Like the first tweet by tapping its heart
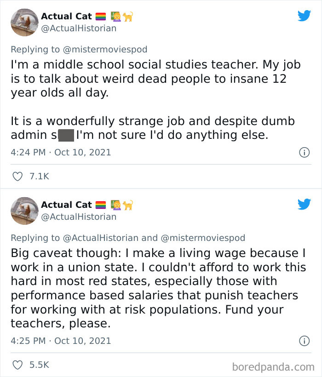The width and height of the screenshot is (322, 377). (x=17, y=176)
